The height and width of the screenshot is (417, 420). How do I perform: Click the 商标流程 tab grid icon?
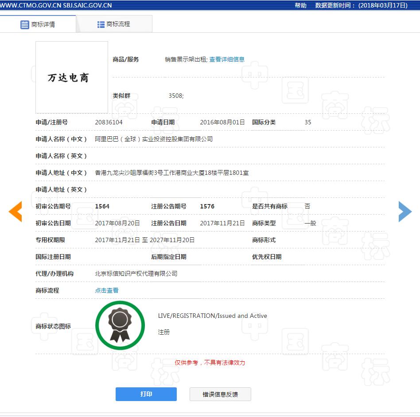[101, 25]
